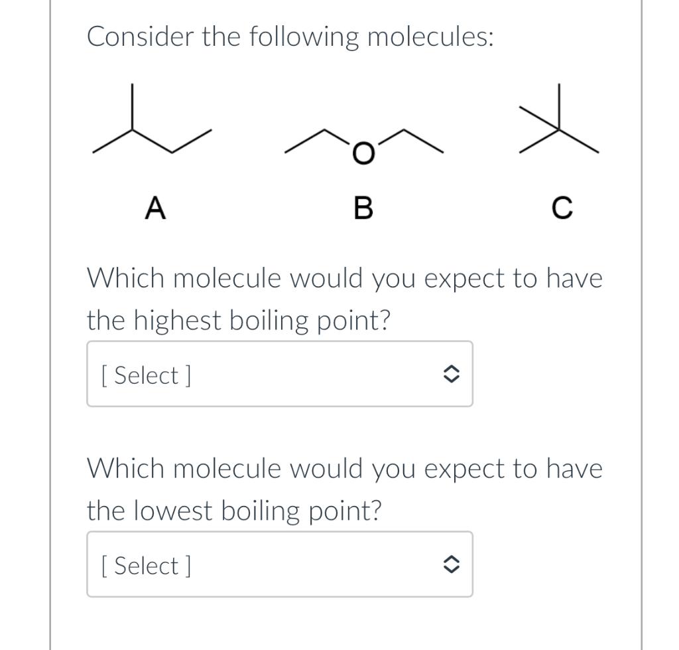
Task: Click inside the second [ Select ] field
Action: 278,564
